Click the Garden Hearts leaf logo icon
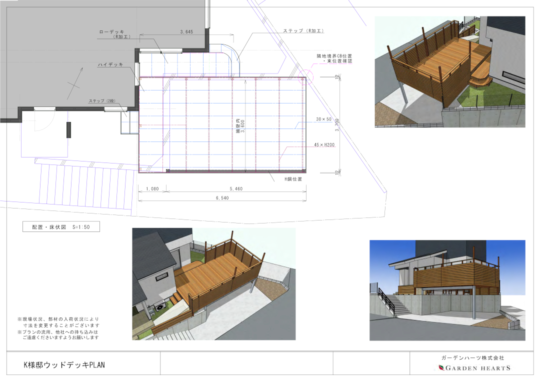This screenshot has height=382, width=540. point(441,368)
